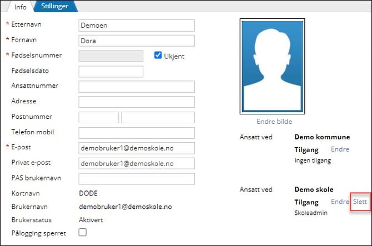The width and height of the screenshot is (372, 246).
Task: Click the required E-post field
Action: [x=137, y=148]
